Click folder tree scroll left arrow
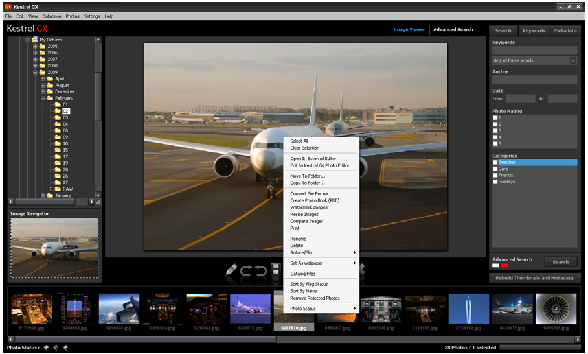The image size is (588, 354). (x=10, y=202)
